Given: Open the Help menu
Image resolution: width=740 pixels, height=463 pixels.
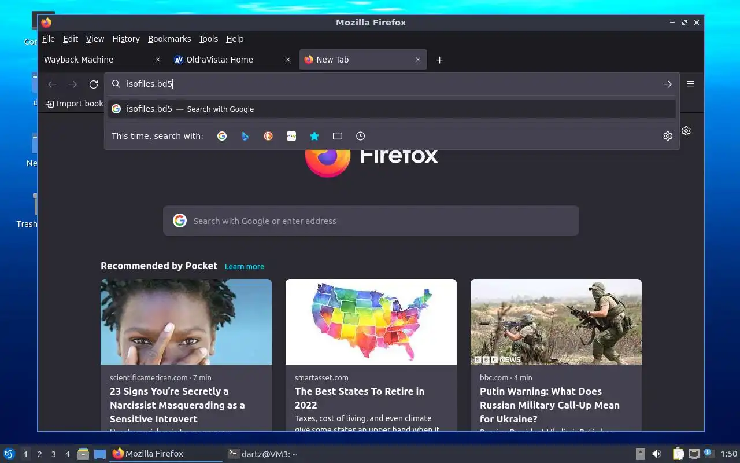Looking at the screenshot, I should coord(235,39).
